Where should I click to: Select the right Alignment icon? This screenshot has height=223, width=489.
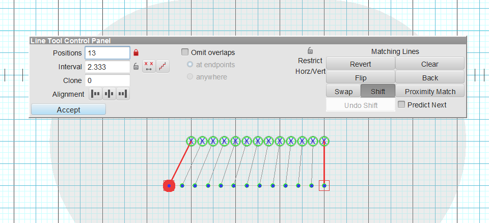coord(123,94)
